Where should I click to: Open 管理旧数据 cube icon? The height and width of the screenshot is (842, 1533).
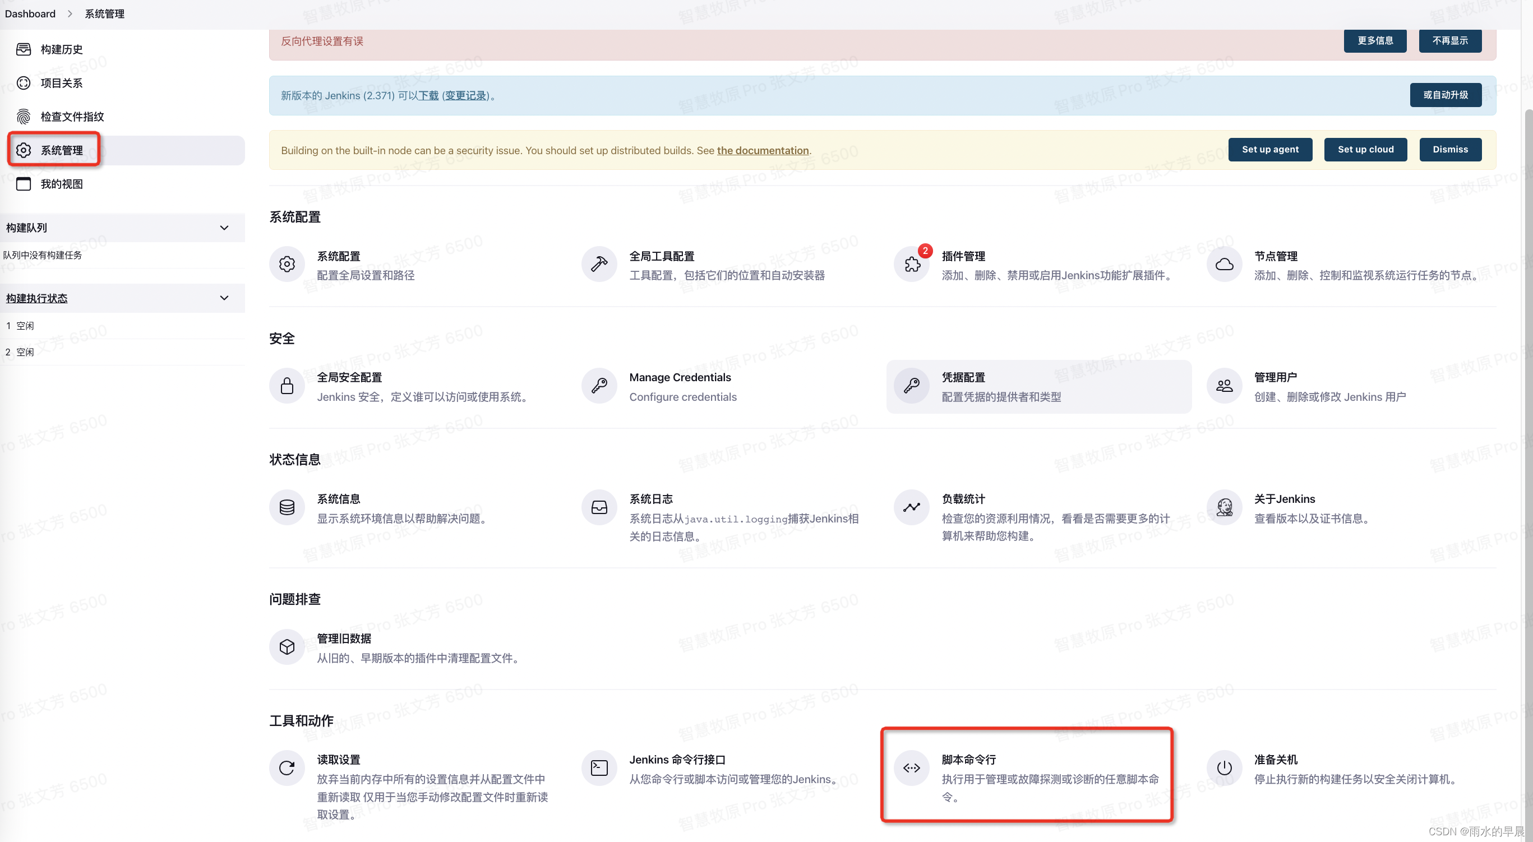(287, 647)
